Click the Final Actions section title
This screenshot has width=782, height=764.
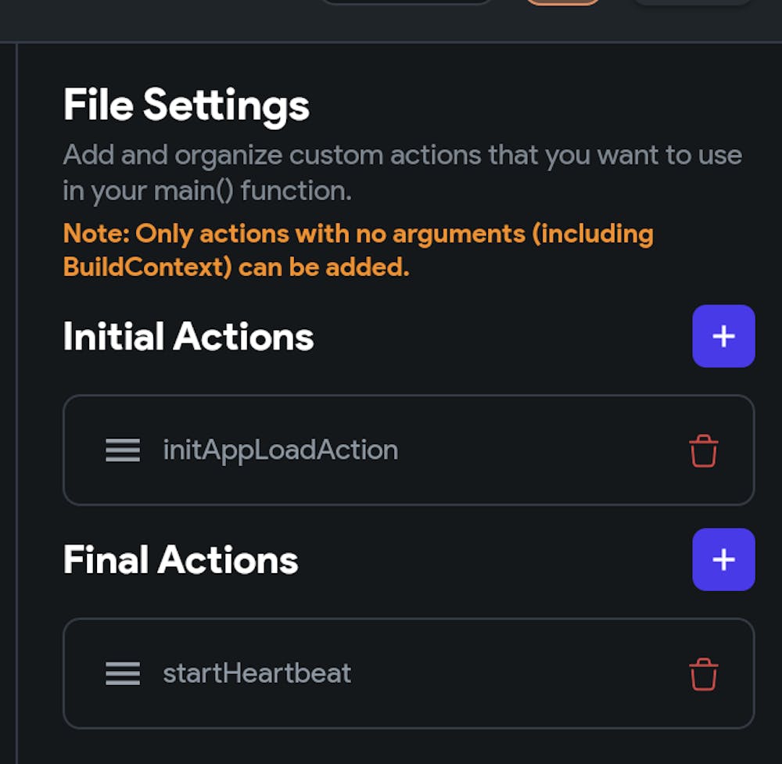click(x=180, y=561)
